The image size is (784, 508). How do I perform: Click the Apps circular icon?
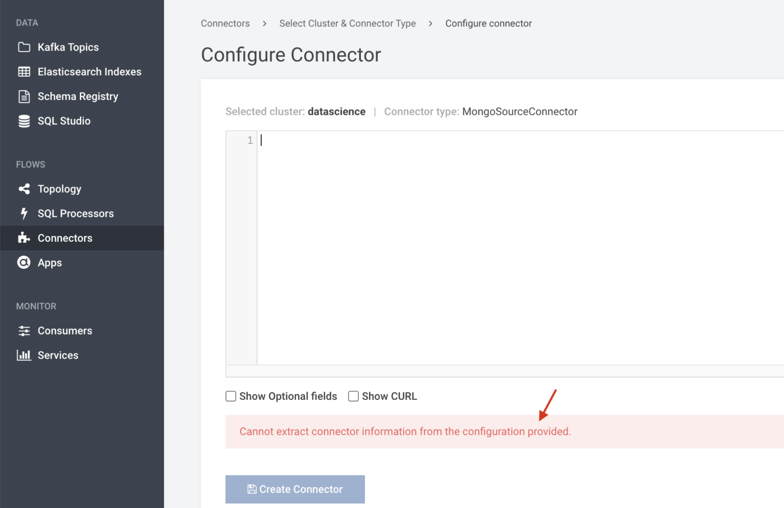24,262
